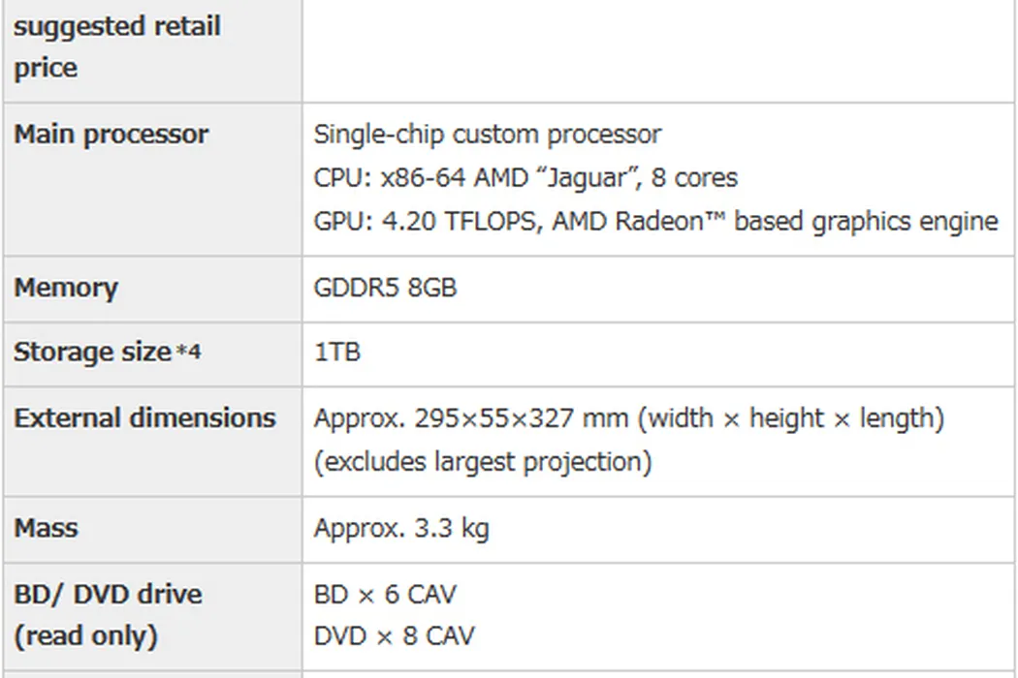Viewport: 1018px width, 678px height.
Task: Click the "Approx. 3.3 kg" mass value
Action: [x=401, y=528]
